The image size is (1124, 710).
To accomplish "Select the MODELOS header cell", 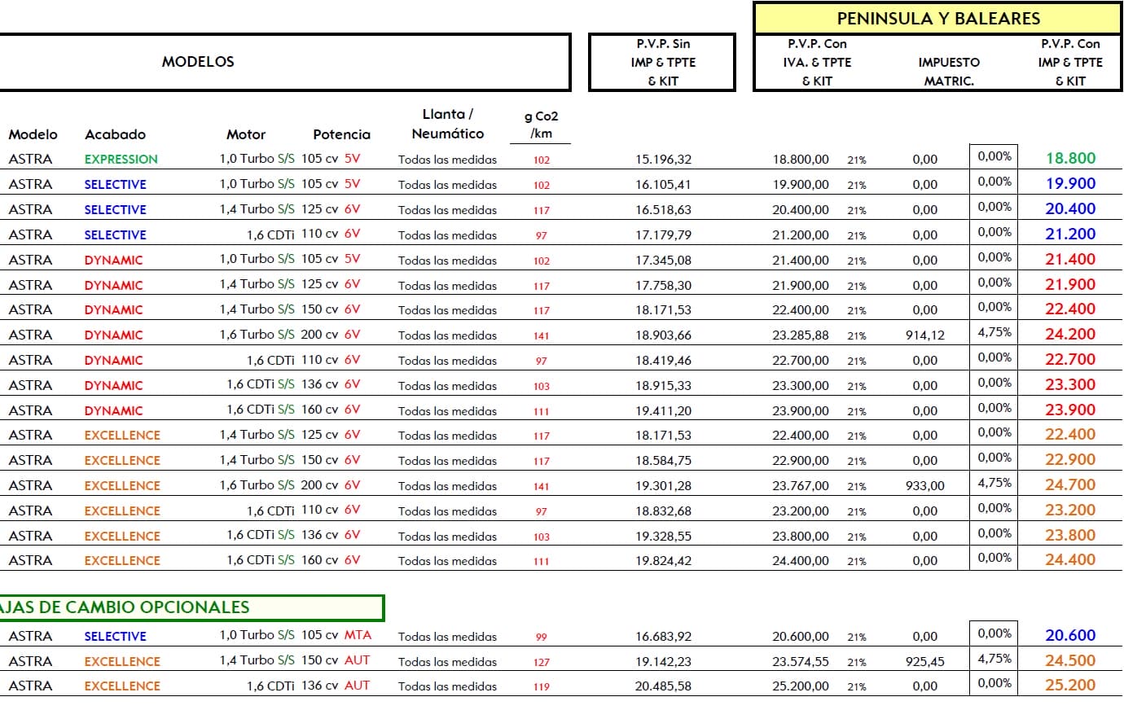I will pos(198,62).
